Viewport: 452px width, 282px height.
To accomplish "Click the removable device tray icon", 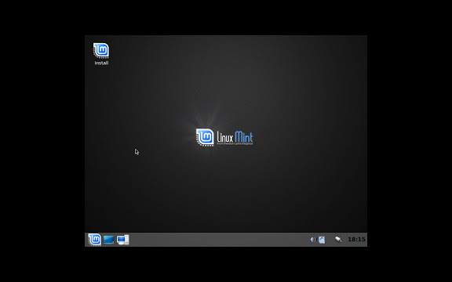I will tap(338, 239).
